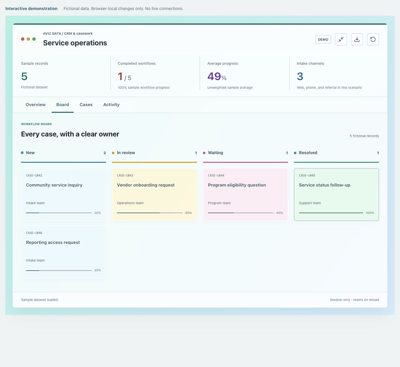Click the collapse view icon
400x367 pixels.
pyautogui.click(x=341, y=39)
